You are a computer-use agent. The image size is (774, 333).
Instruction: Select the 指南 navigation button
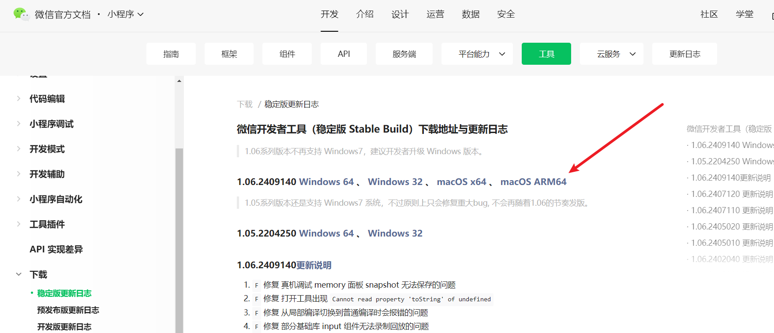coord(171,54)
